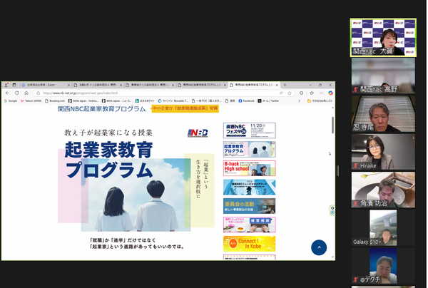Click the site info lock icon
The image size is (428, 288).
click(x=39, y=93)
